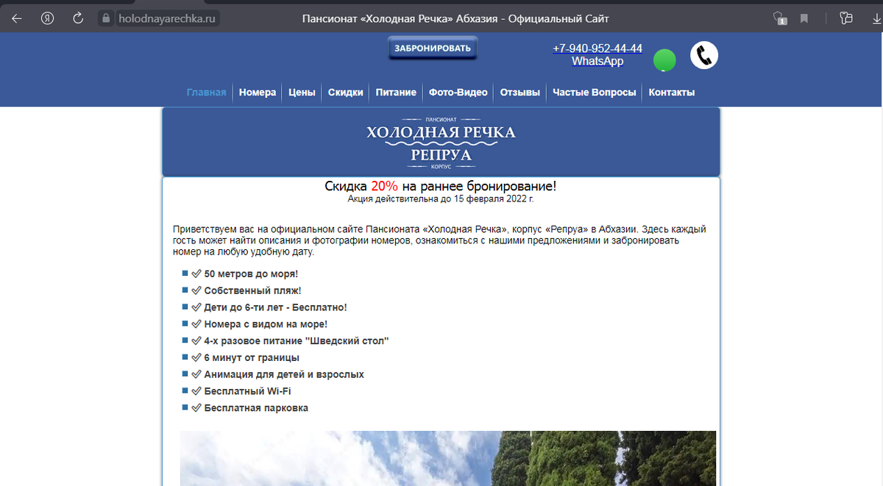Navigate back with the browser arrow
The image size is (883, 486).
pos(15,18)
